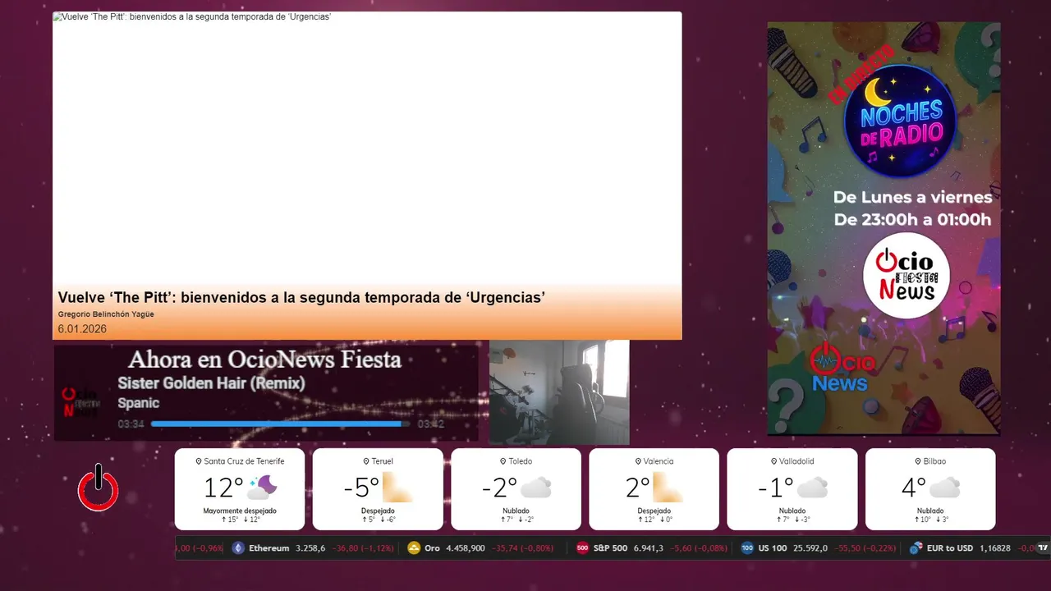Click the Oro gold icon in ticker
The height and width of the screenshot is (591, 1051).
point(414,548)
